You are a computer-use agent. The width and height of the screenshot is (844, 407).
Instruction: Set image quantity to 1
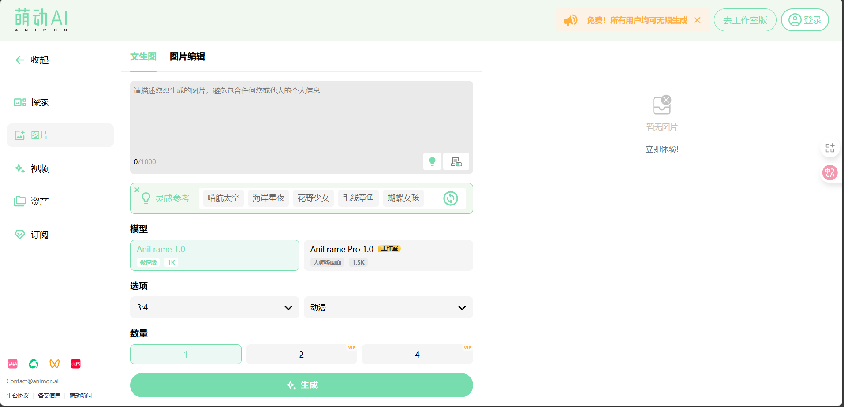[x=186, y=355]
